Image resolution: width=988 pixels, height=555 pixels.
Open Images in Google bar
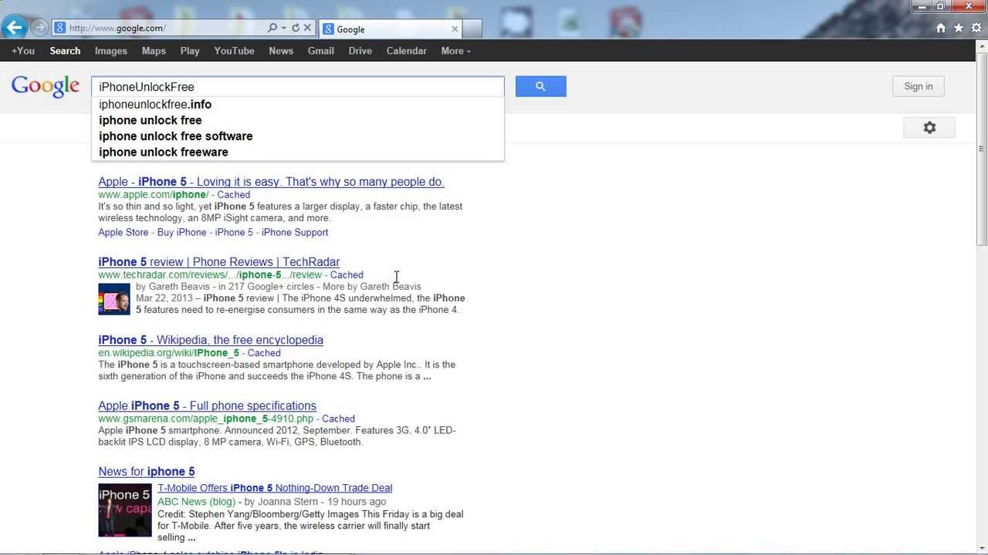[x=111, y=51]
